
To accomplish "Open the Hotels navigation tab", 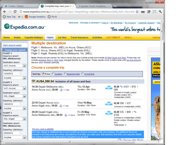I will pos(17,37).
